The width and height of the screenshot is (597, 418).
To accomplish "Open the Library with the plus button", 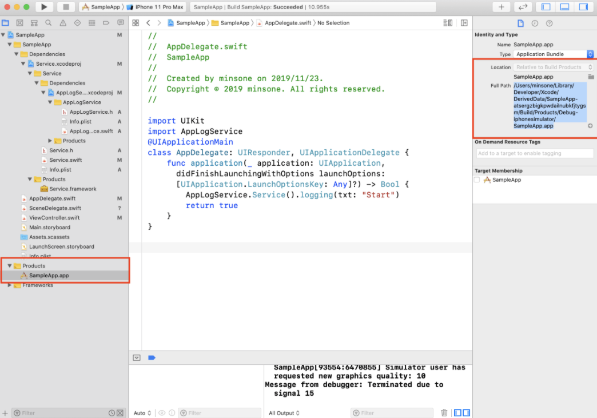I will [501, 7].
